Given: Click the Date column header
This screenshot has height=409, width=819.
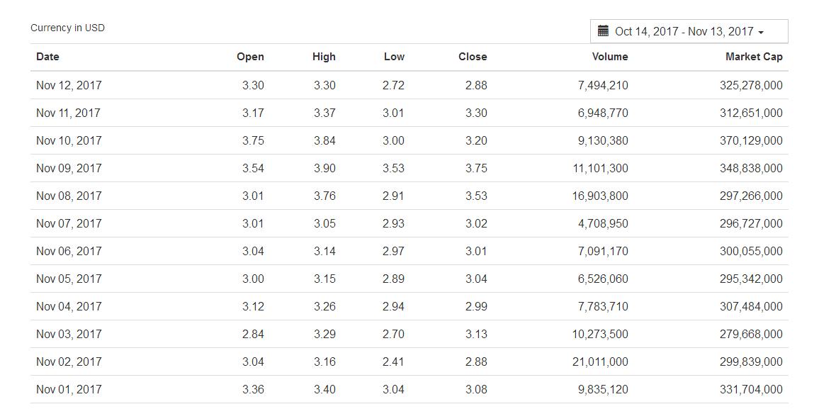Looking at the screenshot, I should pyautogui.click(x=47, y=57).
